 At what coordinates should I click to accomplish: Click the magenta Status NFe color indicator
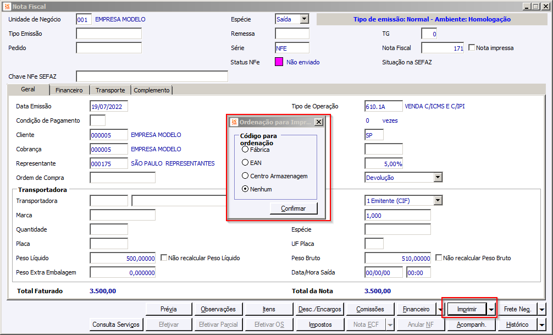pos(279,62)
